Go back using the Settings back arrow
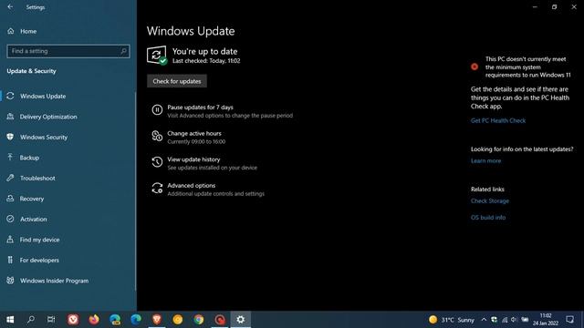The height and width of the screenshot is (328, 584). point(10,7)
